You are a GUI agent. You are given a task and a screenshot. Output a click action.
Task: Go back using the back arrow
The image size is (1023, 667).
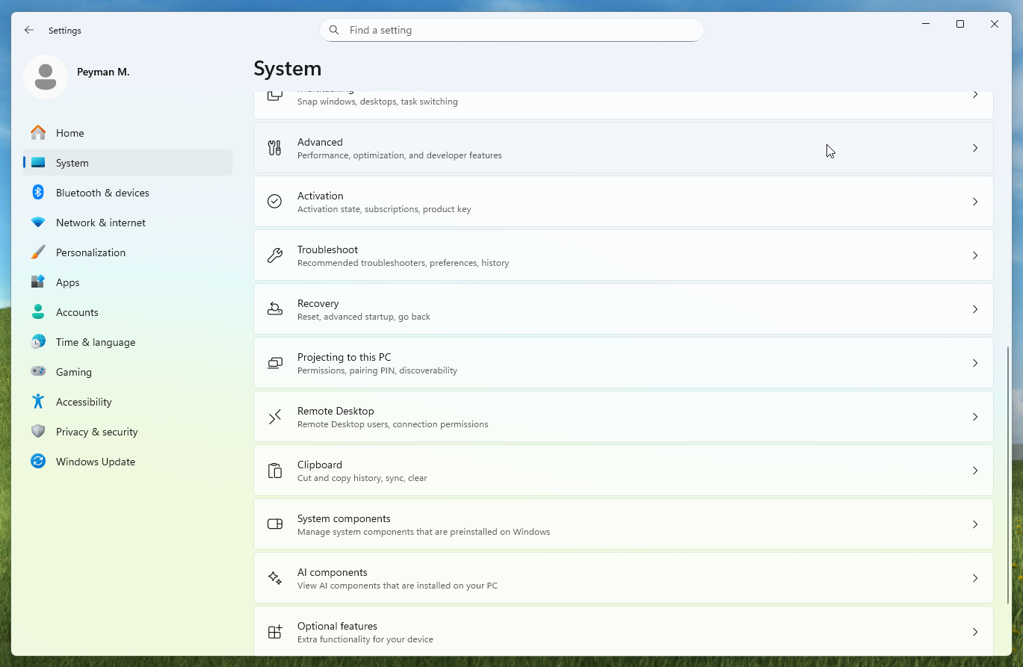(29, 31)
